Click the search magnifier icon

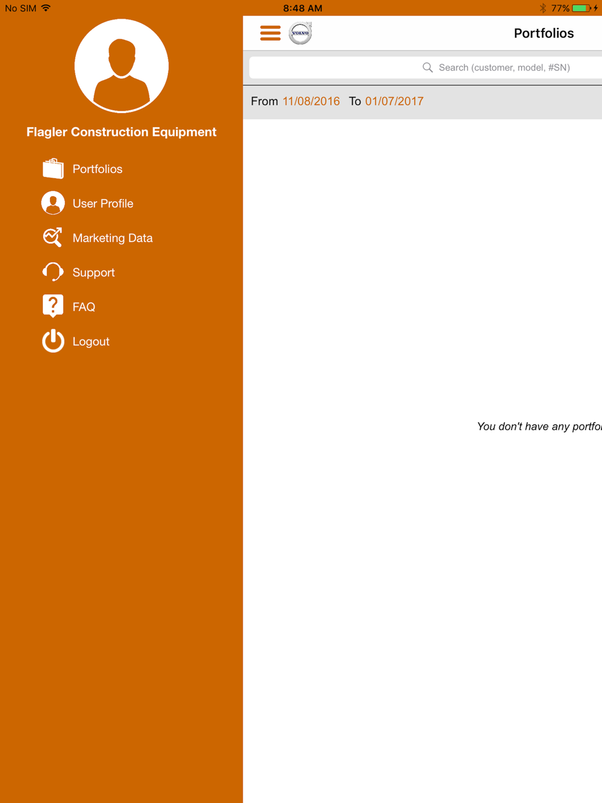427,67
